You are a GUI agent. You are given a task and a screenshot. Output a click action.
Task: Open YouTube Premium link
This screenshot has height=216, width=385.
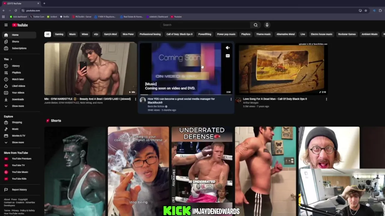[x=19, y=158]
